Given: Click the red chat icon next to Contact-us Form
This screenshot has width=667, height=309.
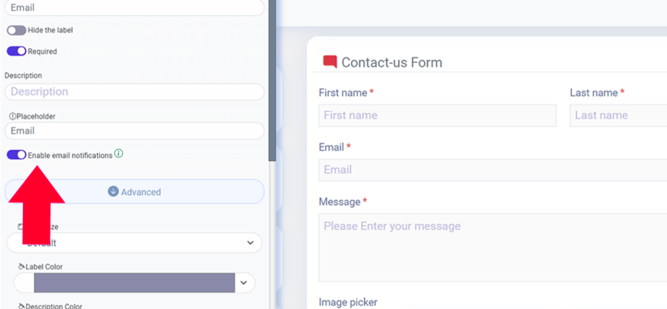Looking at the screenshot, I should (330, 62).
